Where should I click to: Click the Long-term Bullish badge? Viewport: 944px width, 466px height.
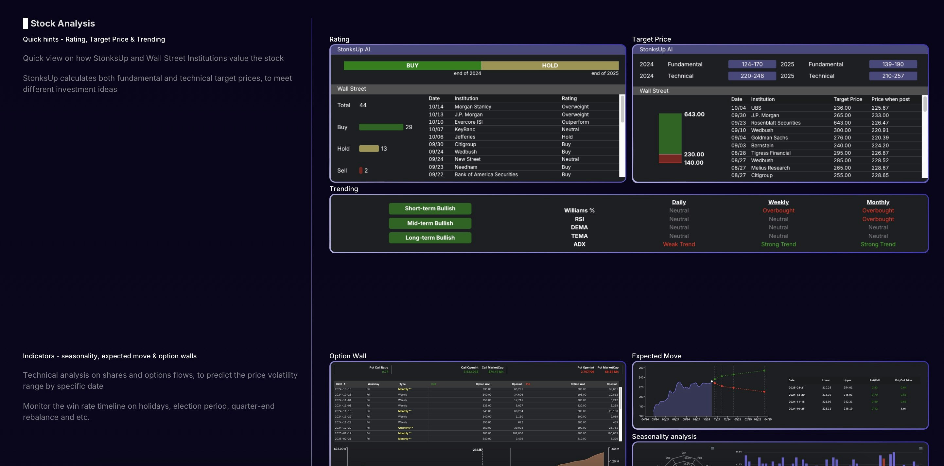coord(430,238)
